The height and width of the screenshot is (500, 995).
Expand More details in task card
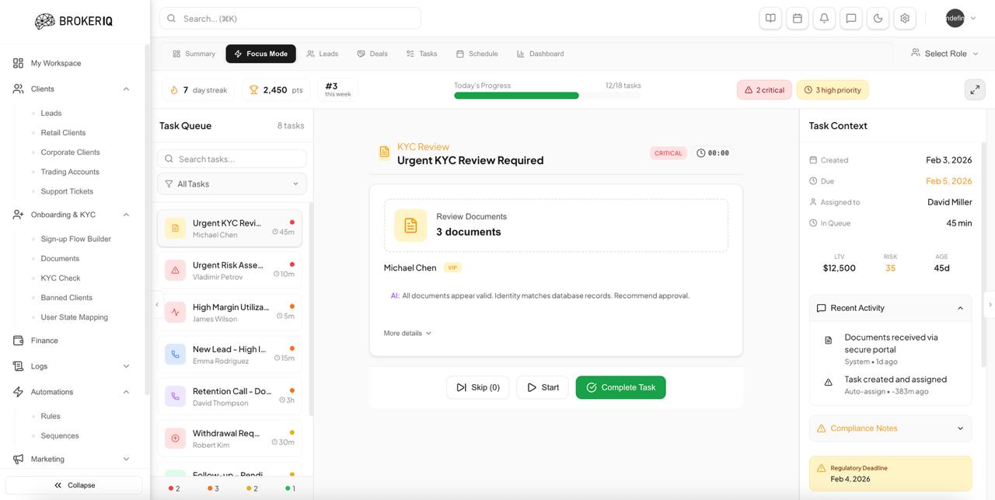pyautogui.click(x=407, y=333)
